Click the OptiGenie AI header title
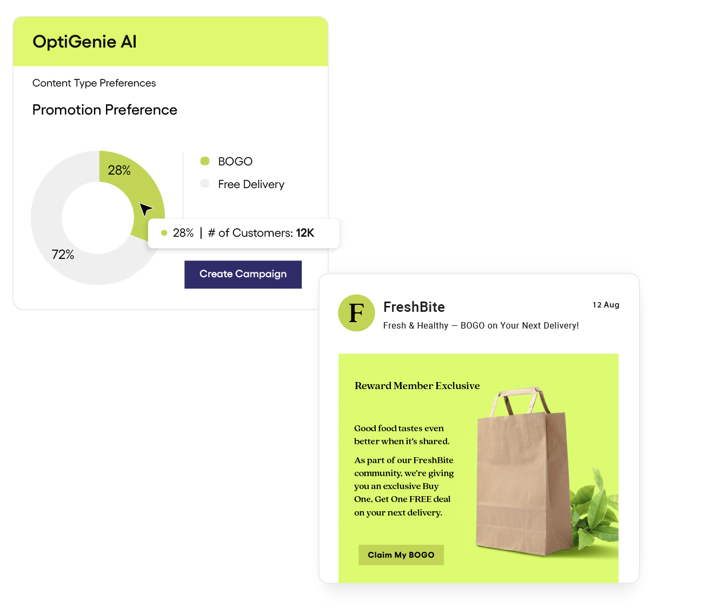 pyautogui.click(x=85, y=42)
